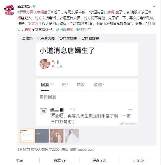Select the first screenshot thumbnail
Image resolution: width=161 pixels, height=165 pixels.
27,136
